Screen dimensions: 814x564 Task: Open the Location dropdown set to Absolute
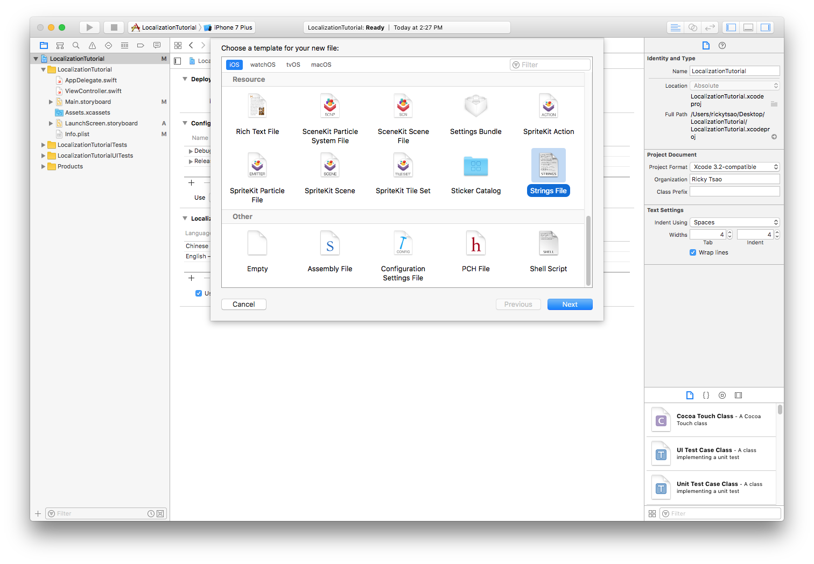[735, 86]
